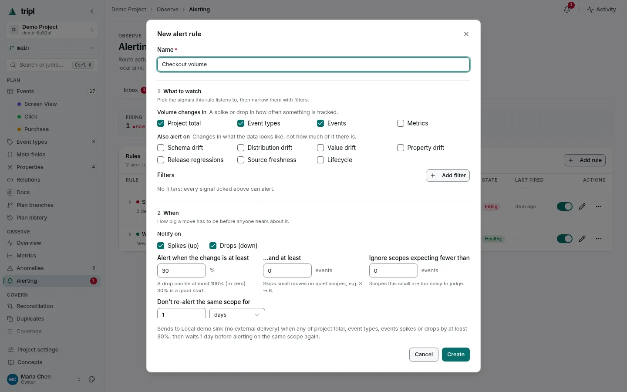The image size is (627, 392).
Task: Open Concepts page
Action: (x=52, y=362)
